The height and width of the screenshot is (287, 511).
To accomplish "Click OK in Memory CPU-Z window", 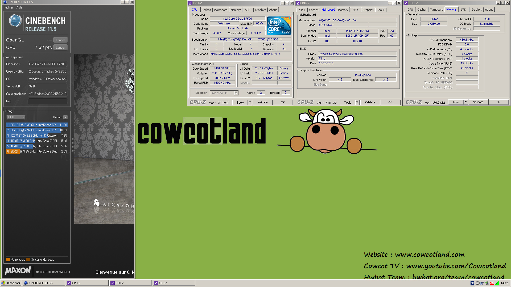I will coord(498,102).
